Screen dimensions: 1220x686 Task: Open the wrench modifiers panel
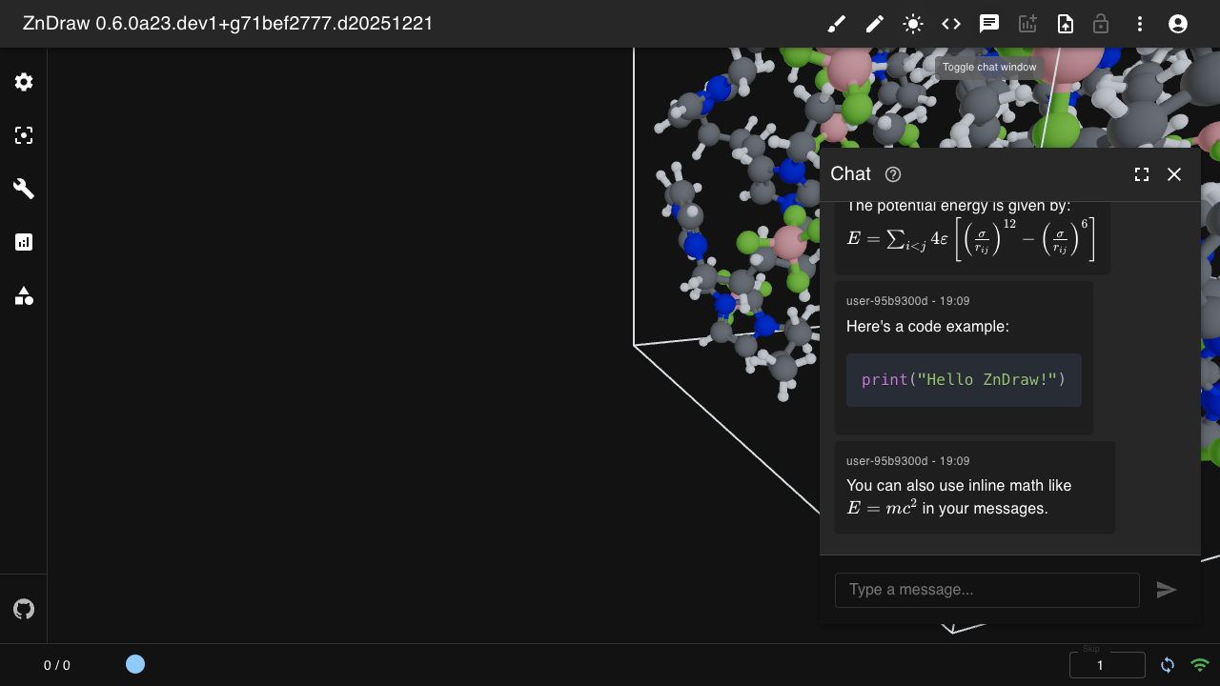pyautogui.click(x=24, y=189)
